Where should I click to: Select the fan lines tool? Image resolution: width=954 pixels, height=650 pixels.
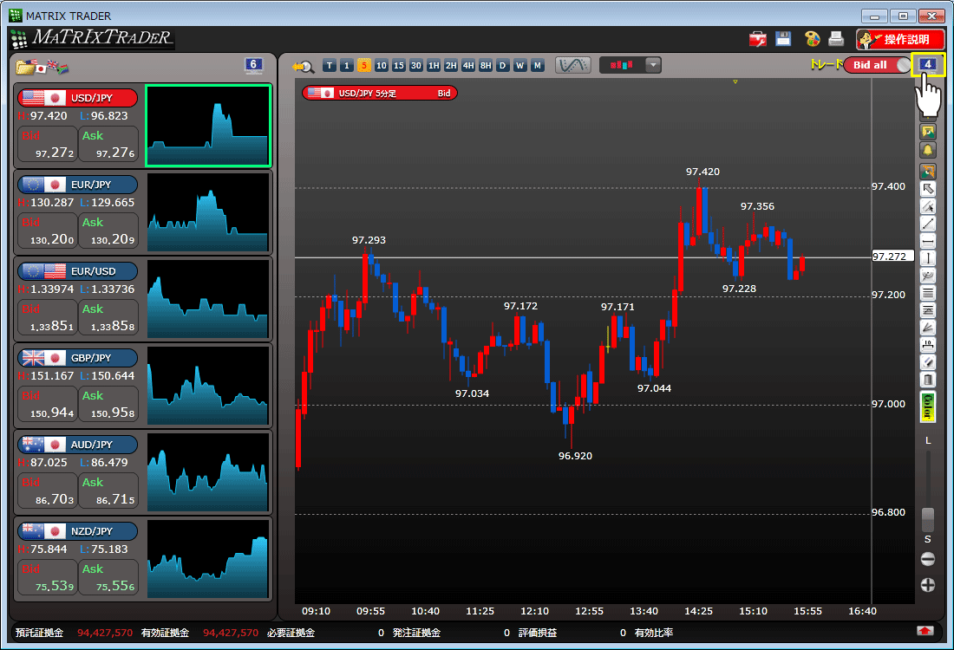click(928, 328)
